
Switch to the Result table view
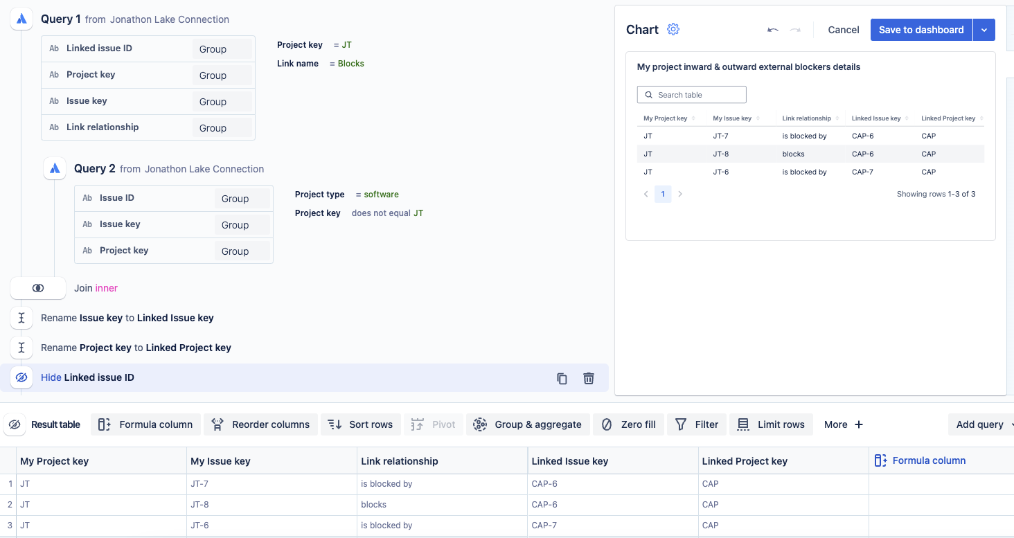coord(55,424)
